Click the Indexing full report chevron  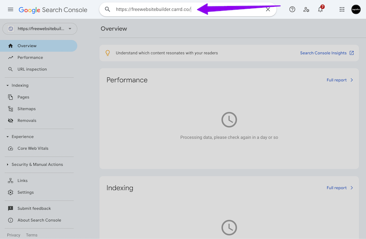(352, 188)
